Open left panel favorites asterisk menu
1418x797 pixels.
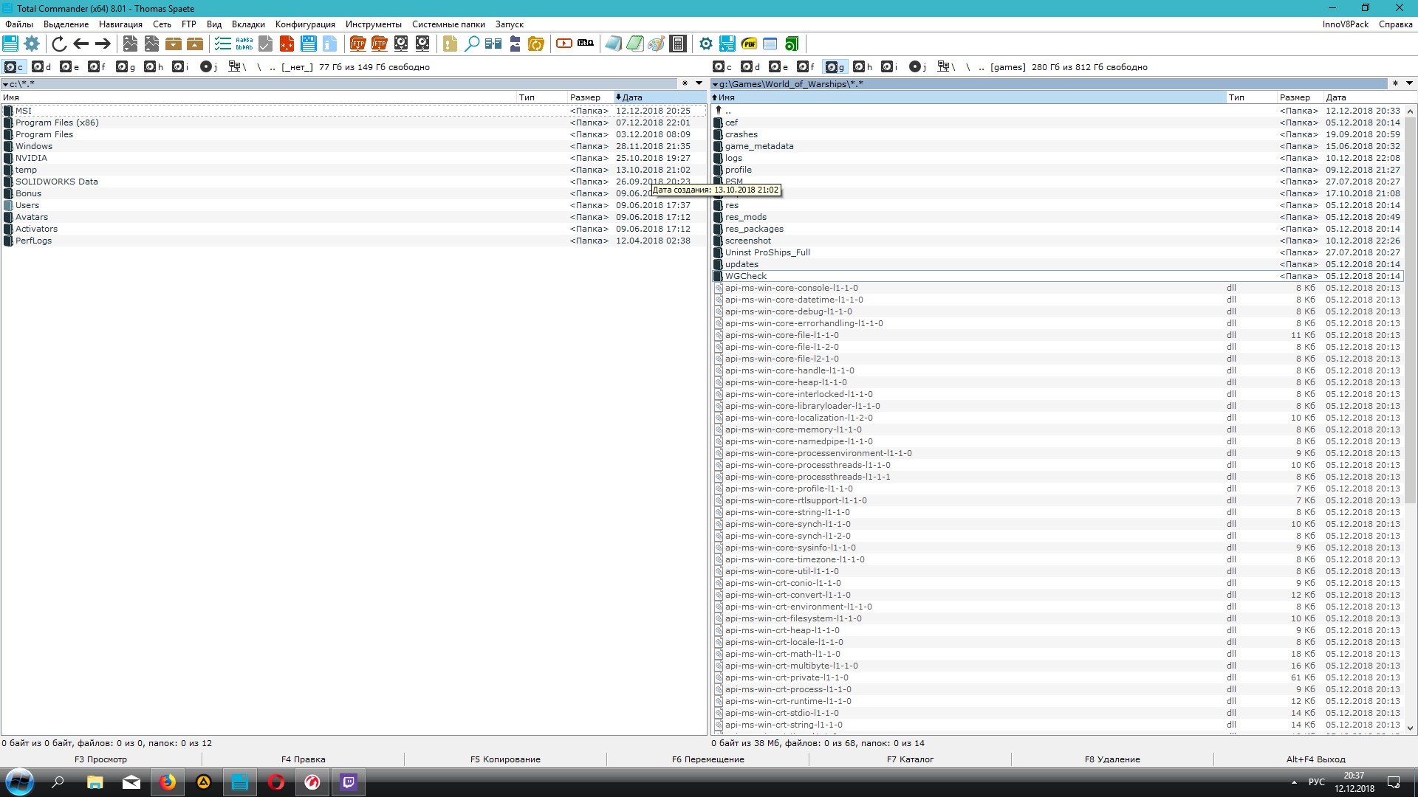(x=685, y=83)
